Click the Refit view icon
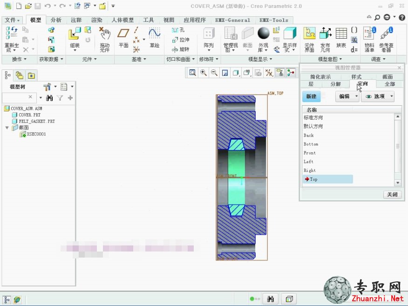Image resolution: width=408 pixels, height=306 pixels. tap(192, 73)
